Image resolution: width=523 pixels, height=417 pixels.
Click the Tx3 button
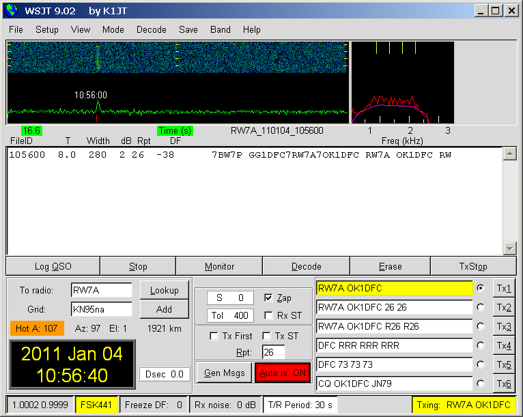504,326
